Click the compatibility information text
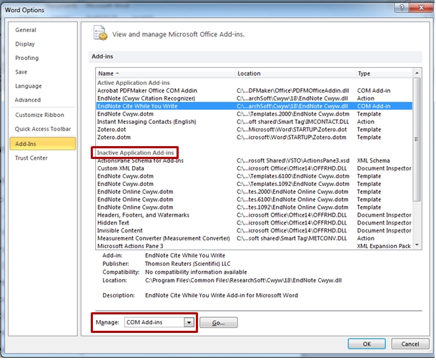This screenshot has height=360, width=436. tap(196, 272)
